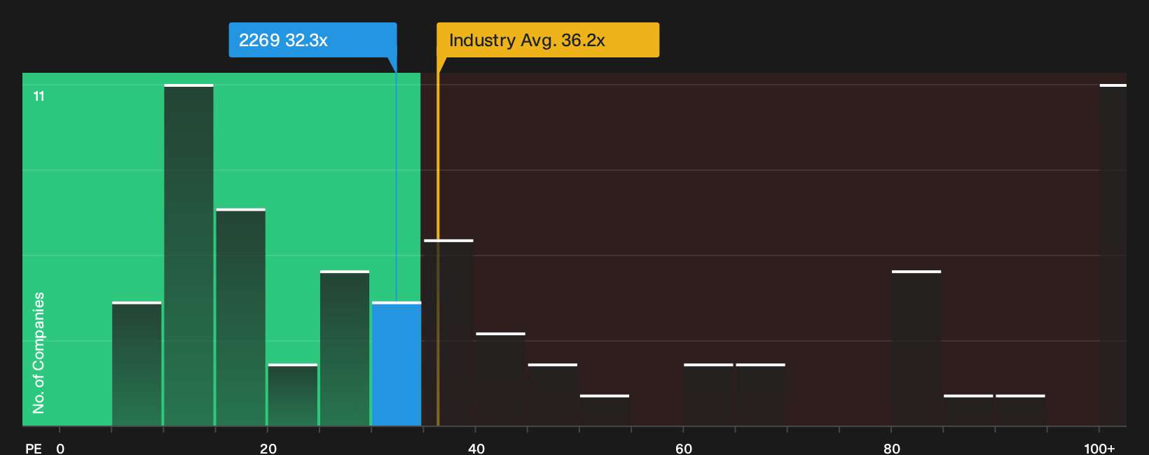
Task: Click the yellow Industry Avg. 36.2x label
Action: [548, 40]
